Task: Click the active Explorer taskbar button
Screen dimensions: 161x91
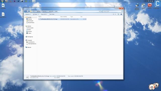Action: point(34,1)
